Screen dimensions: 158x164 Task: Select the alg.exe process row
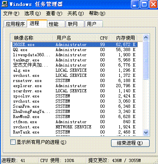tap(75, 70)
